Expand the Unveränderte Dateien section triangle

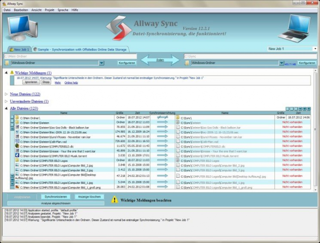coord(6,101)
